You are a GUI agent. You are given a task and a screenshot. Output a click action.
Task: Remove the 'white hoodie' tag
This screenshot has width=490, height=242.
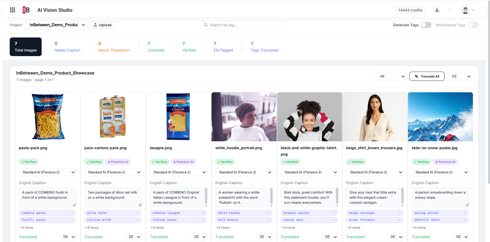point(269,213)
